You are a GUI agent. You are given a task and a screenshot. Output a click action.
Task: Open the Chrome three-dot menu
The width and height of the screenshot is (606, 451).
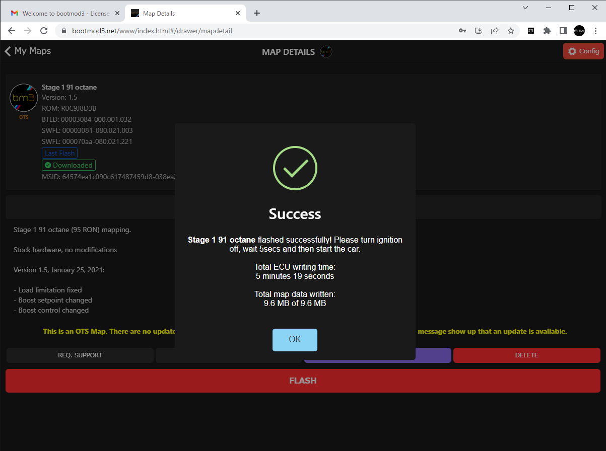(595, 31)
